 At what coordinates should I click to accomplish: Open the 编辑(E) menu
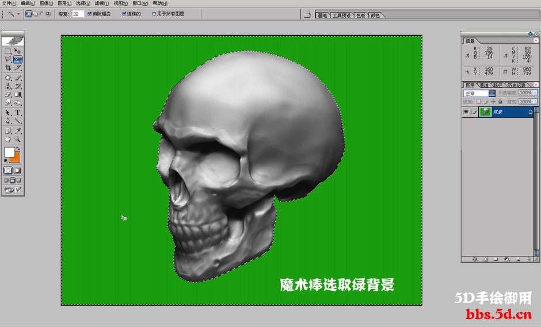(x=28, y=3)
